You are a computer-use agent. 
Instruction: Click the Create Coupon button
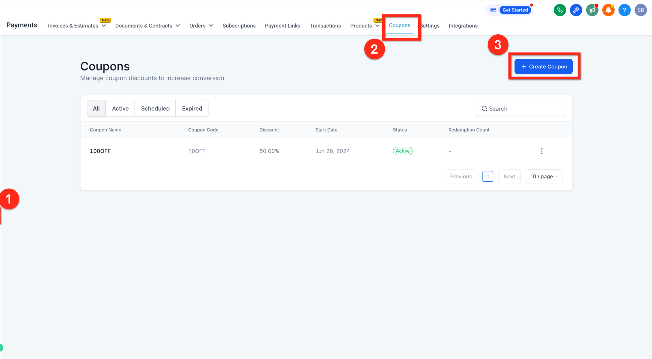[x=544, y=66]
